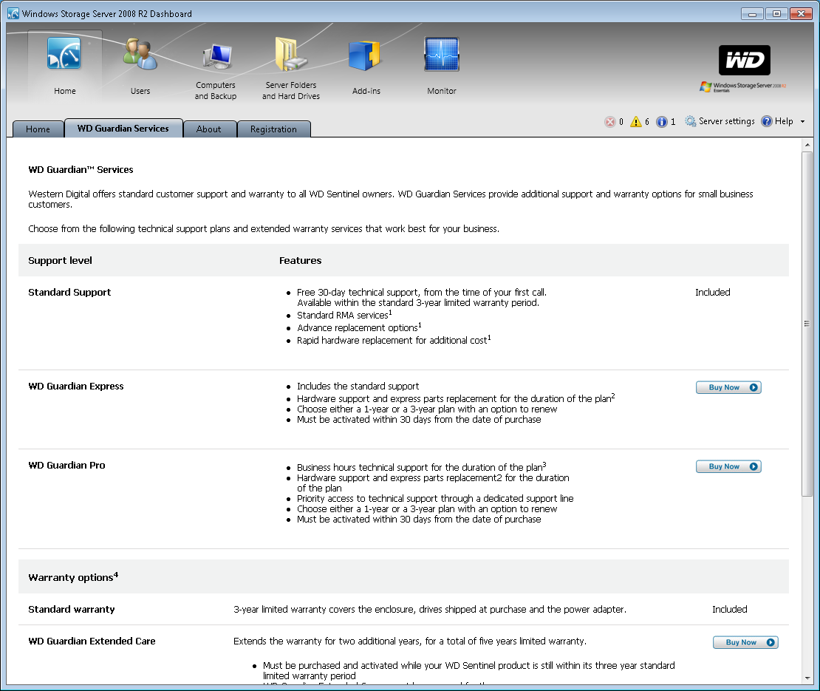View warning alerts yellow triangle icon
Screen dimensions: 820x691
pyautogui.click(x=636, y=122)
